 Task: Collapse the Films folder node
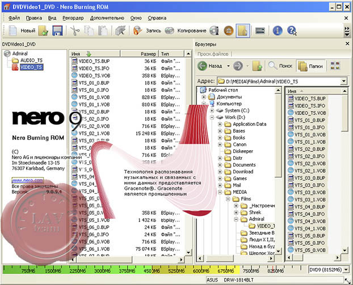228,199
